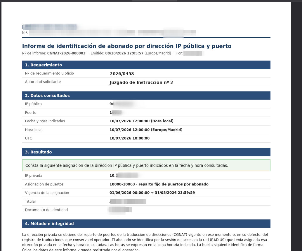Select the value 2026/0458

(x=122, y=74)
